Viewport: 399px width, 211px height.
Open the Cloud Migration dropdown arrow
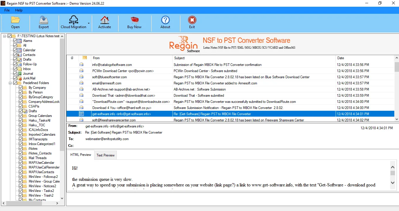coord(89,23)
